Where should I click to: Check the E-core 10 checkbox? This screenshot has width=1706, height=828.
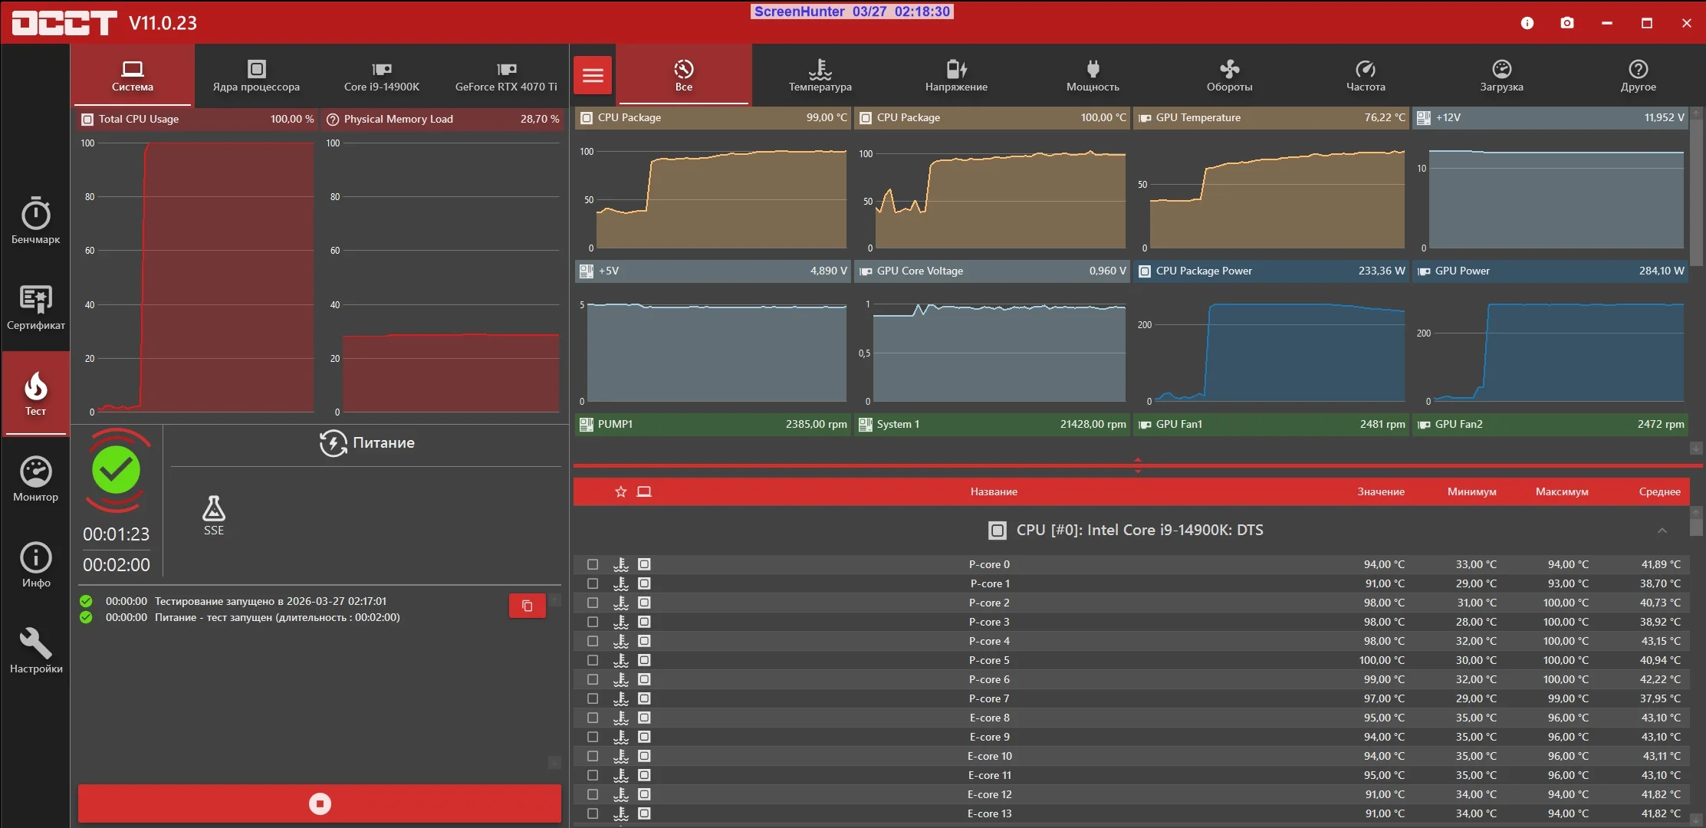pos(593,756)
